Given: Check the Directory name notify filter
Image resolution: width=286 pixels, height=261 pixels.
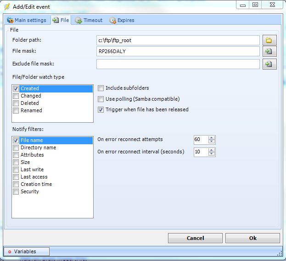Looking at the screenshot, I should [x=16, y=147].
